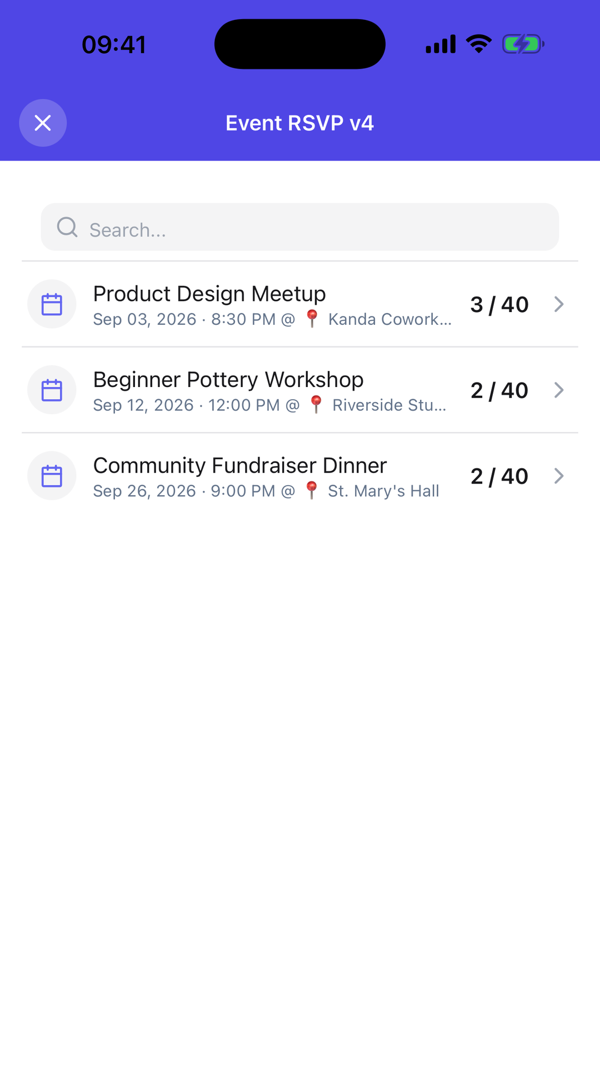Close the Event RSVP v4 screen
The image size is (600, 1066).
(43, 123)
